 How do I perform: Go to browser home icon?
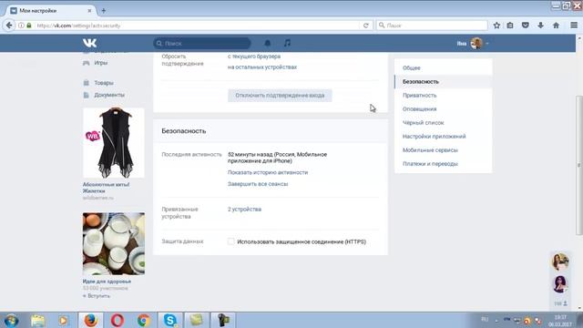pos(556,26)
